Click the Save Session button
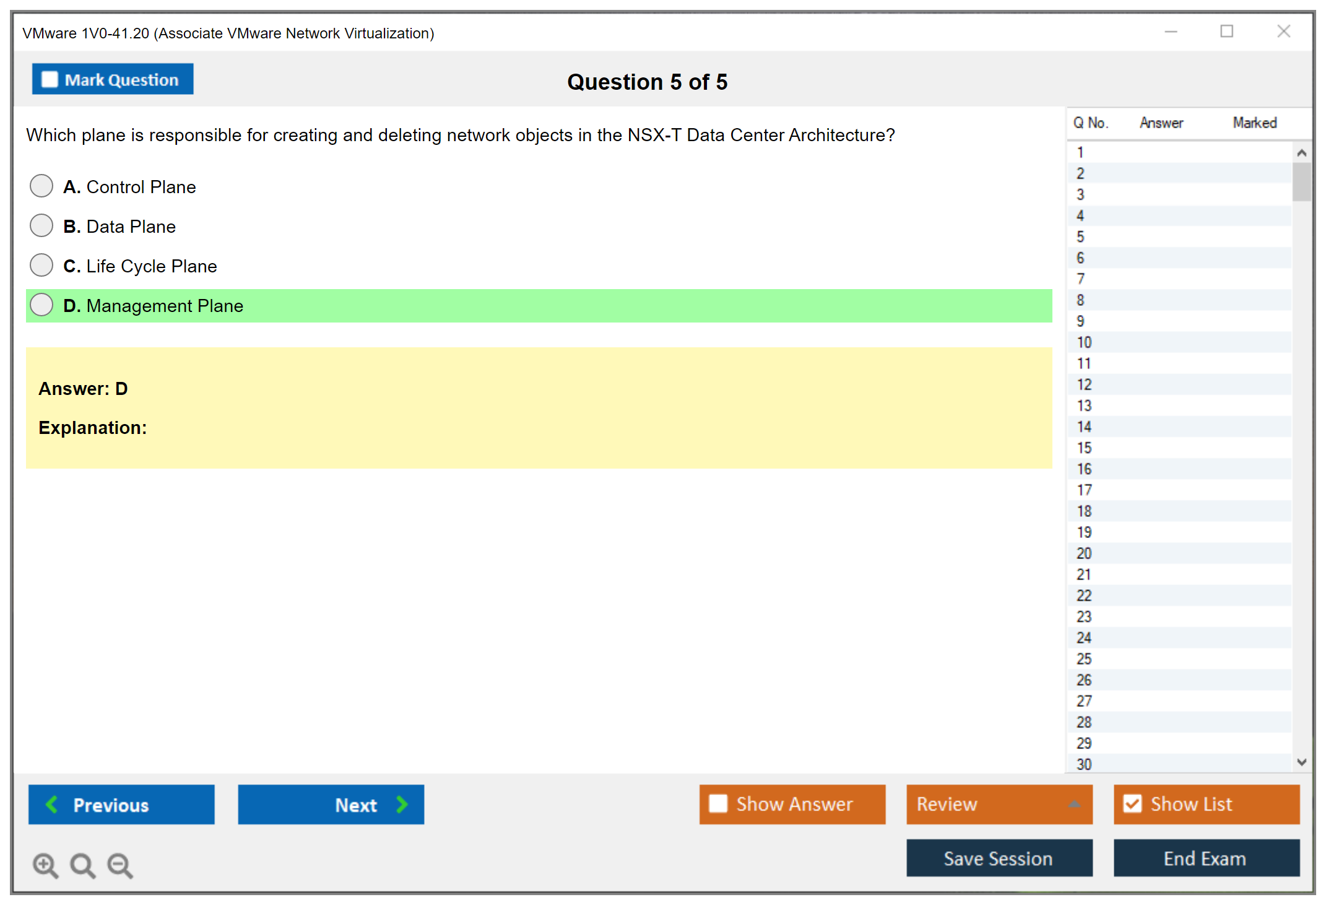Screen dimensions: 1331x910 tap(999, 858)
